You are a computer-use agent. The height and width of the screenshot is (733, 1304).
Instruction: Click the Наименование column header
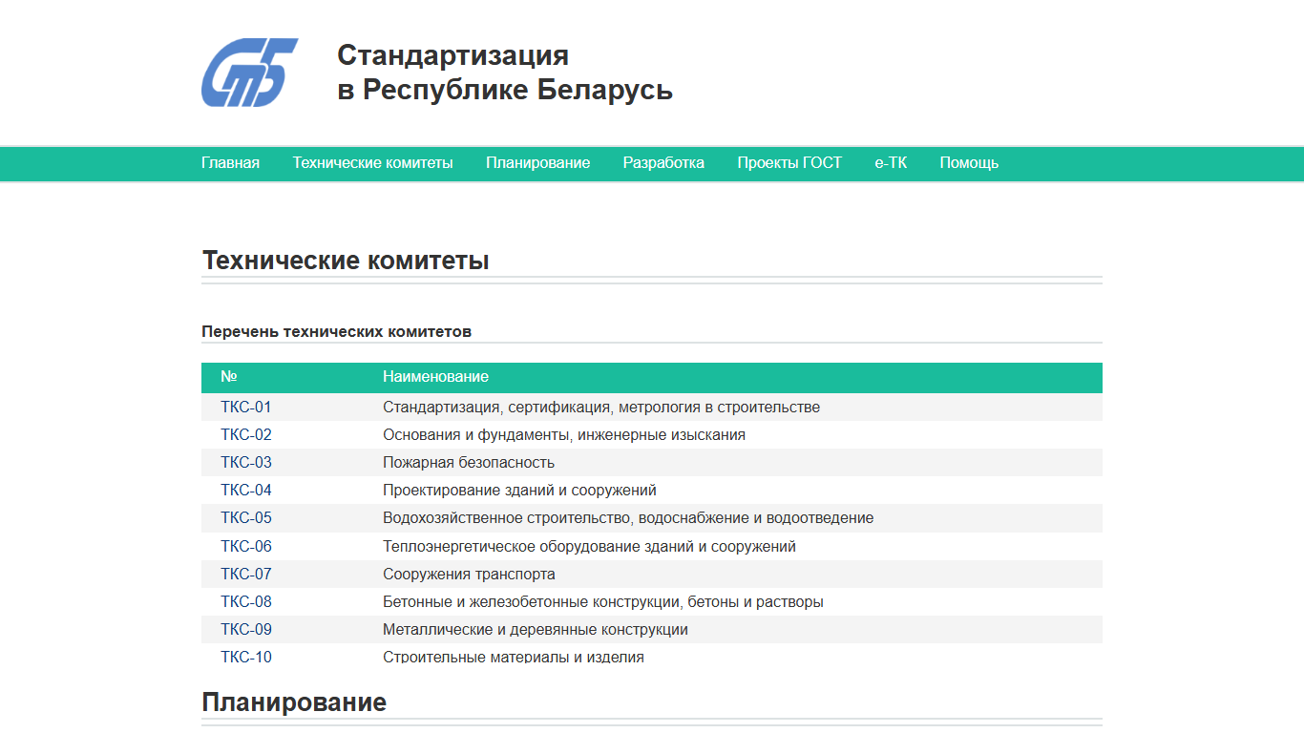pos(435,377)
